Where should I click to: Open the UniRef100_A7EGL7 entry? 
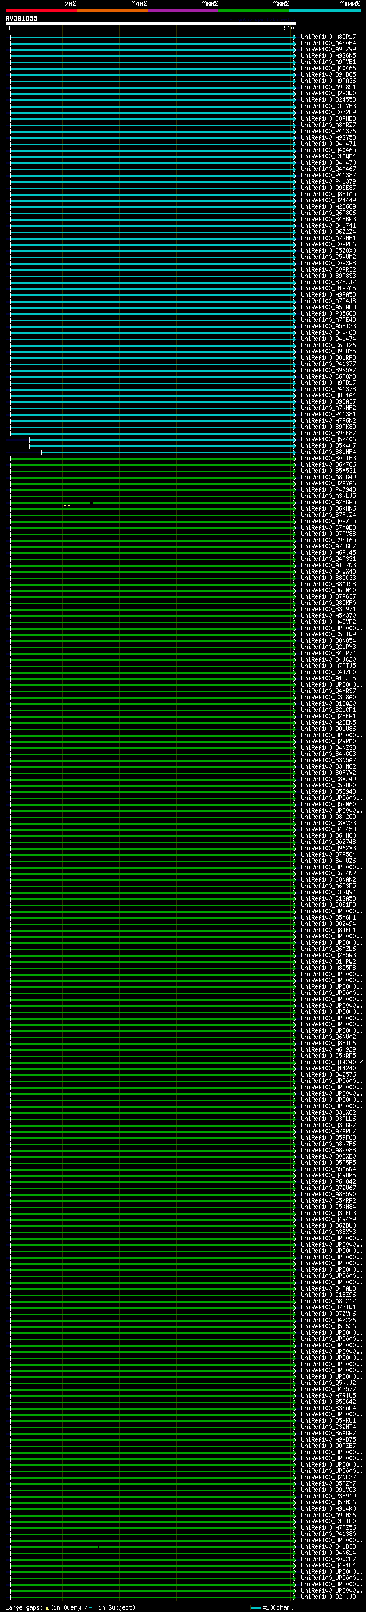328,546
